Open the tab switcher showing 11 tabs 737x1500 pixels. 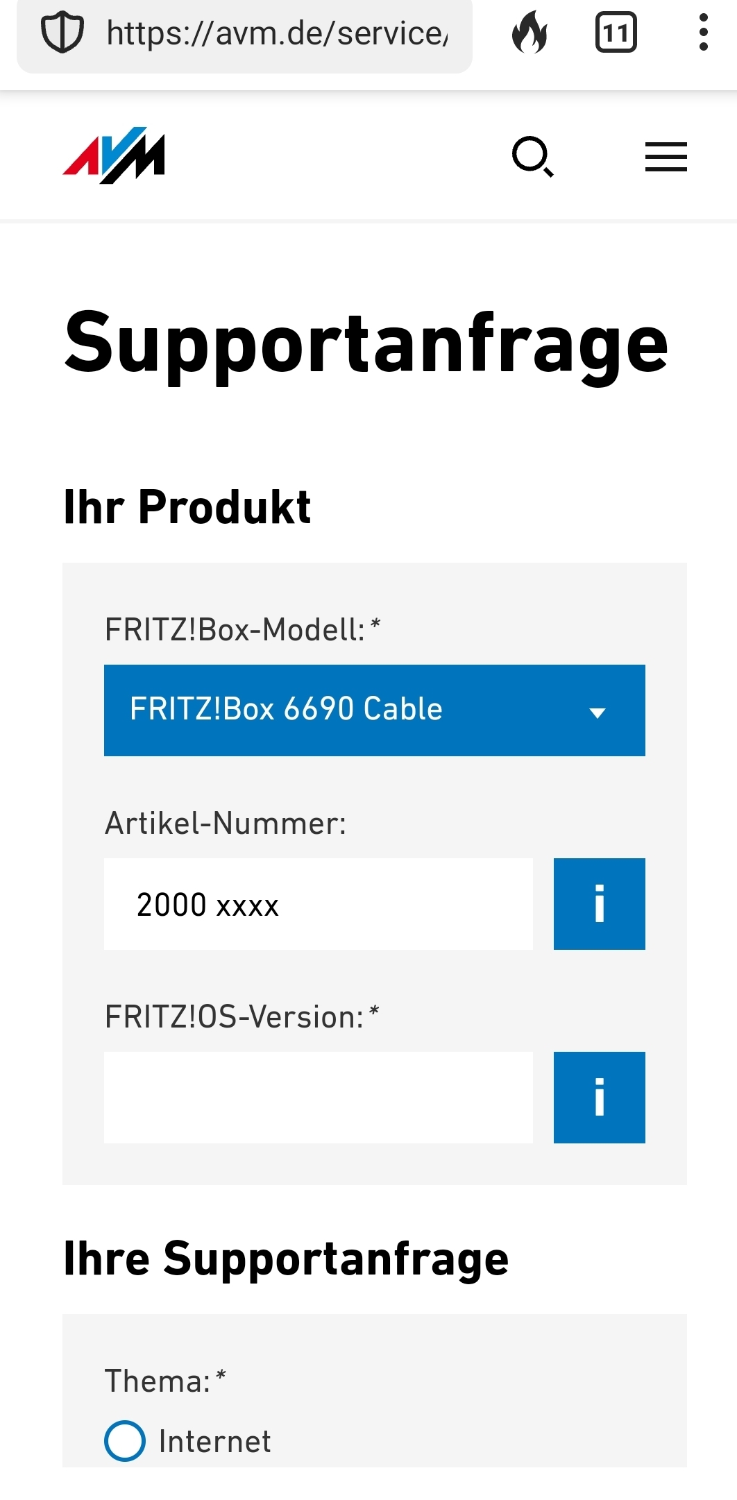click(x=616, y=33)
